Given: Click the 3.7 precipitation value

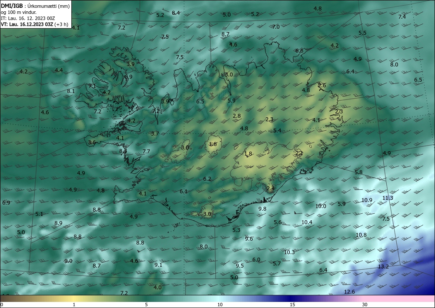Looking at the screenshot, I should 155,133.
